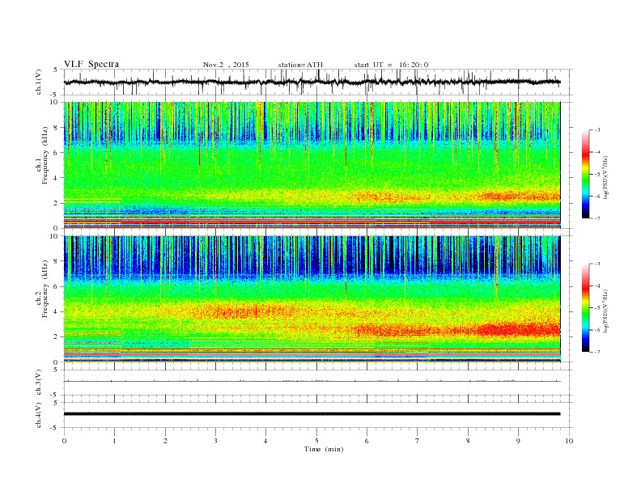
Task: Click the "start UT = 16:20:0" text
Action: click(391, 65)
